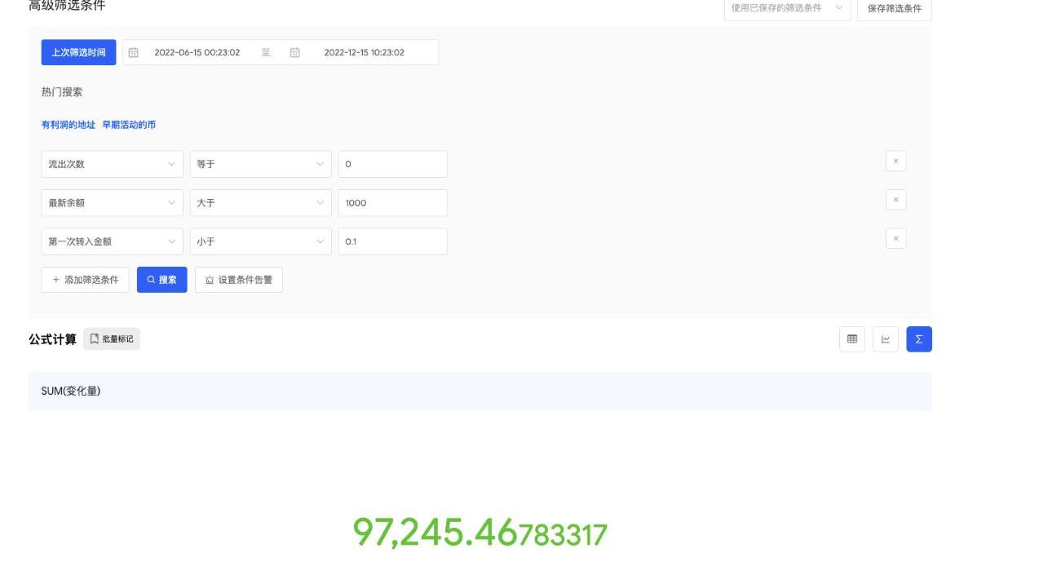This screenshot has height=584, width=1039.
Task: Click 添加筛选条件 to add filter
Action: coord(86,280)
